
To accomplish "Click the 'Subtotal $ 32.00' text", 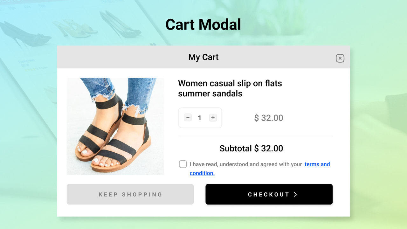I will coord(251,148).
